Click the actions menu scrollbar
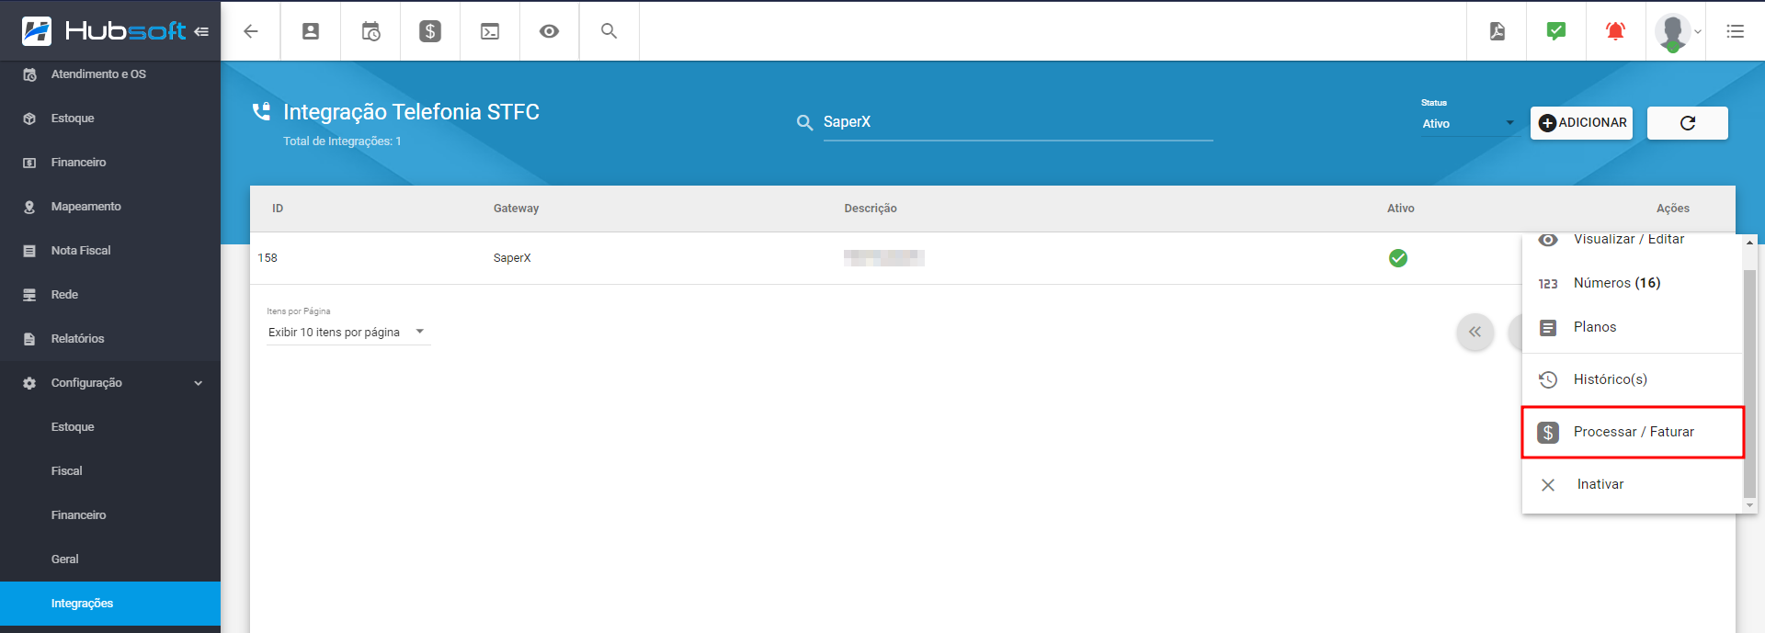1765x633 pixels. point(1750,384)
